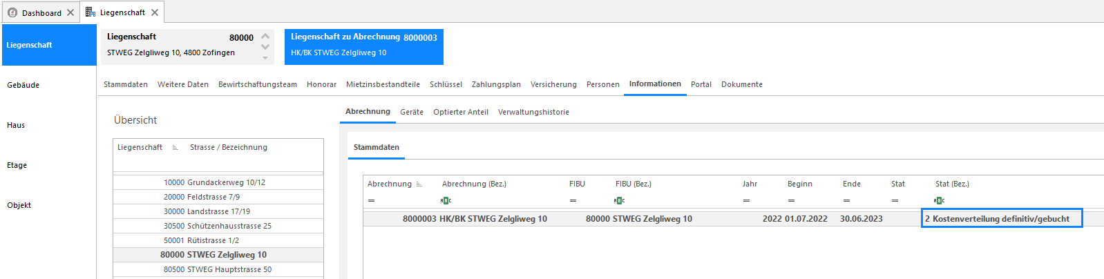
Task: Open ABC filter operator under FIBU (Bez.)
Action: 619,201
